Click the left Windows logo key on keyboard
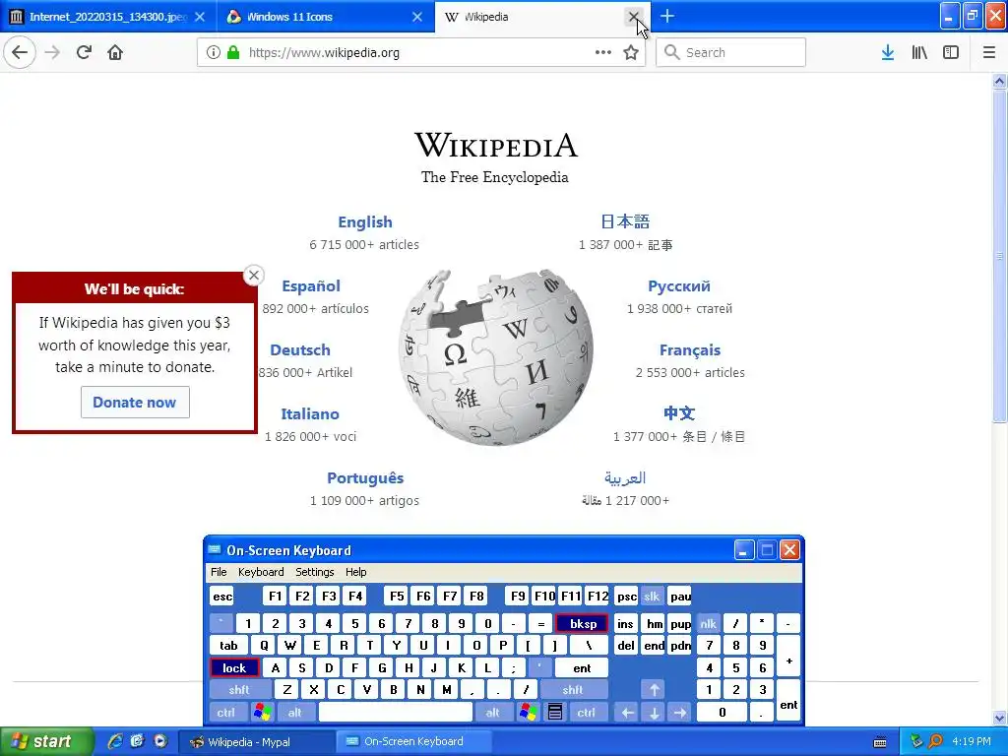 pos(262,713)
